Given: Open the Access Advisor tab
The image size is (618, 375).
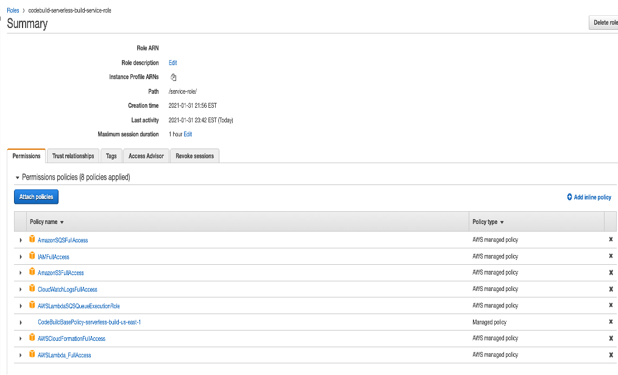Looking at the screenshot, I should pyautogui.click(x=146, y=156).
